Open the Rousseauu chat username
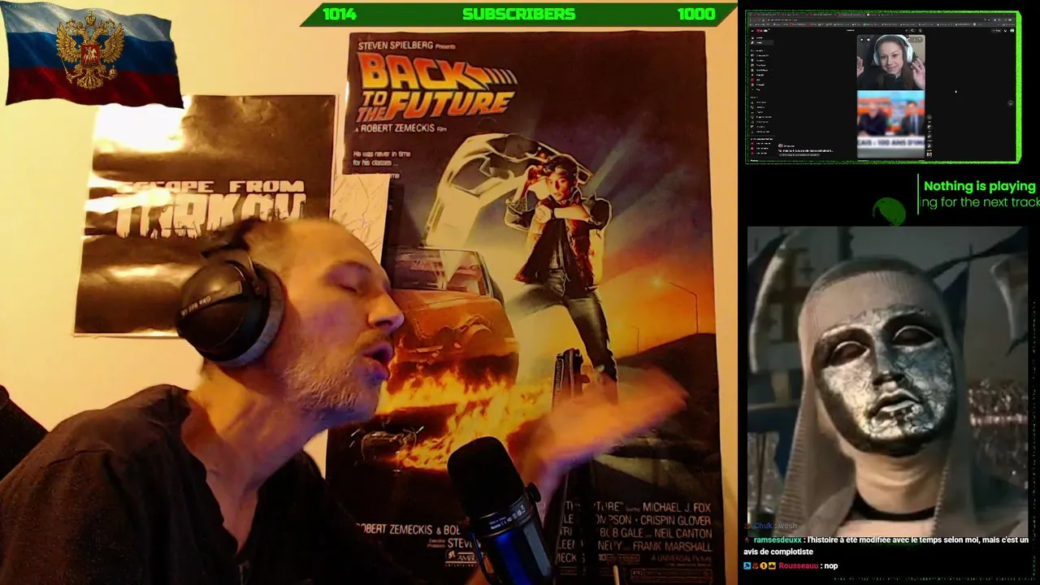Viewport: 1040px width, 585px height. click(798, 565)
